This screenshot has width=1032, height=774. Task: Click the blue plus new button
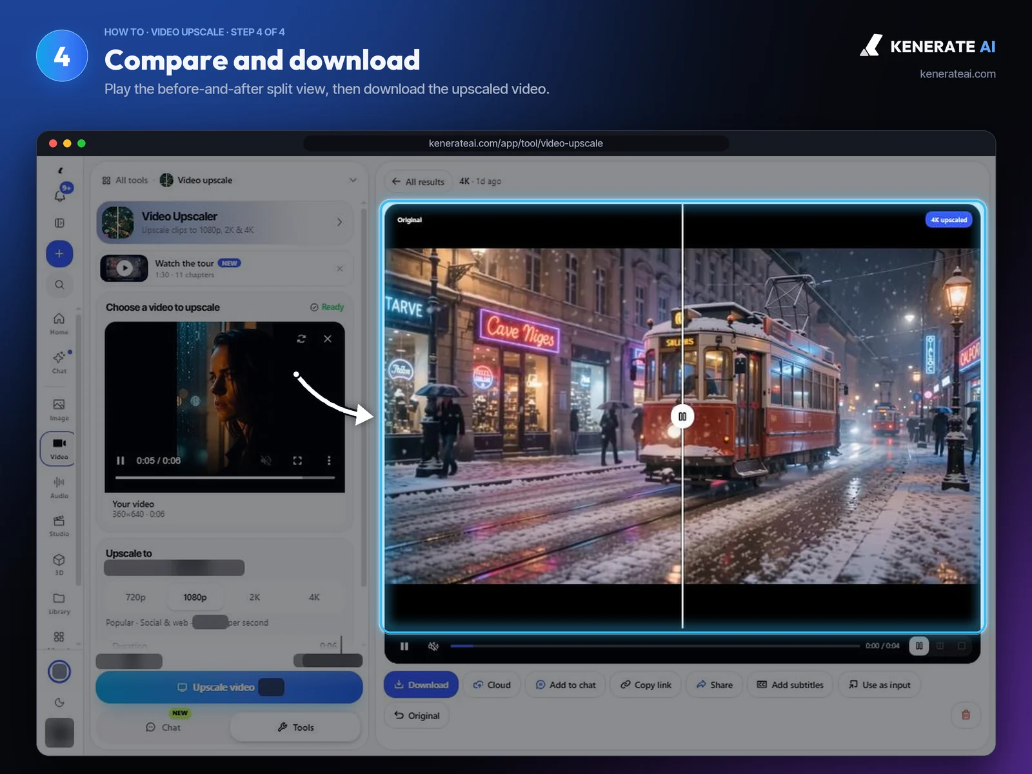pos(59,253)
